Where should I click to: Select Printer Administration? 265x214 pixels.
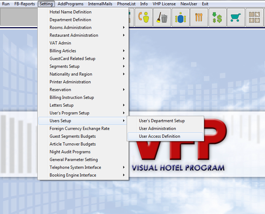(x=83, y=82)
